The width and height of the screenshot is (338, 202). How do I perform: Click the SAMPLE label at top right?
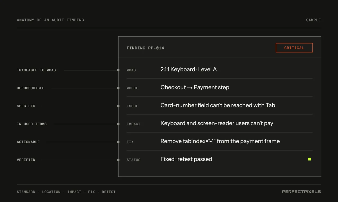pyautogui.click(x=313, y=20)
